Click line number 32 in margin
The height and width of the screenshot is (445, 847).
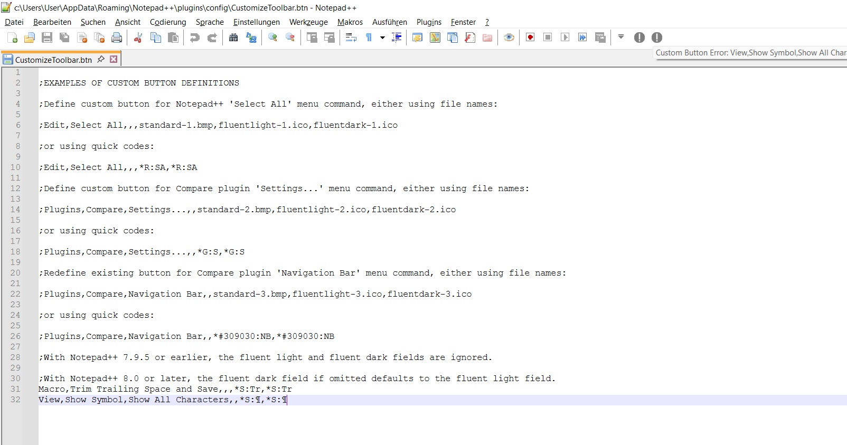pos(15,400)
